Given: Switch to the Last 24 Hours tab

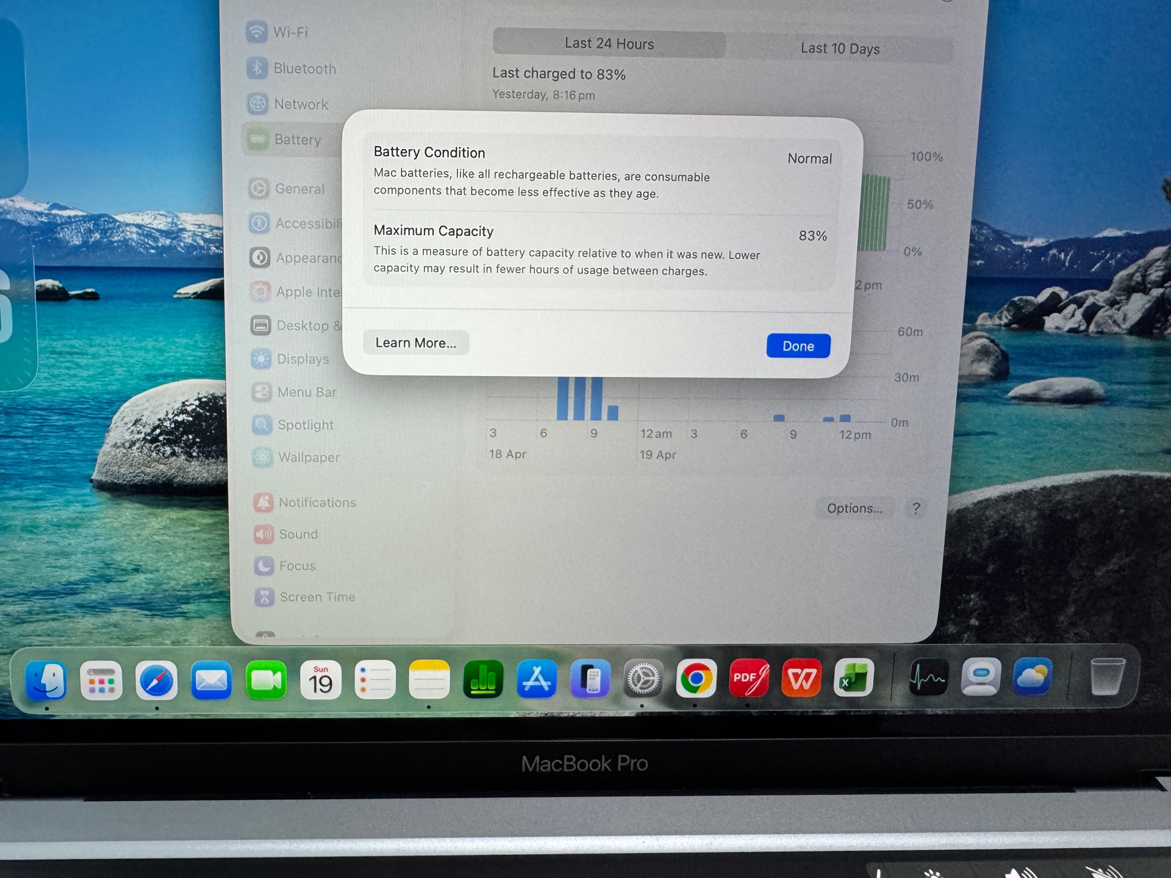Looking at the screenshot, I should [x=609, y=43].
